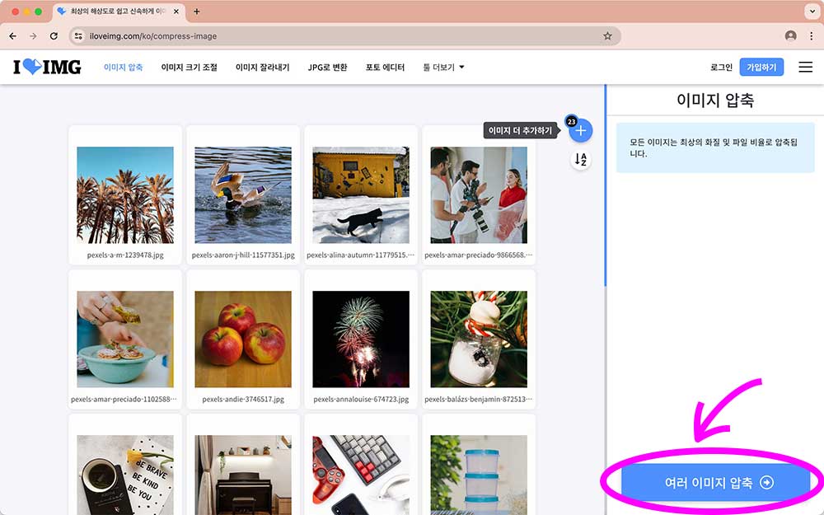Screen dimensions: 824x515
Task: Open the browser profile icon
Action: [790, 35]
